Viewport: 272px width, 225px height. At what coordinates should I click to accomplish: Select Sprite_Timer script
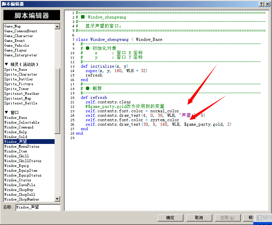[x=16, y=89]
